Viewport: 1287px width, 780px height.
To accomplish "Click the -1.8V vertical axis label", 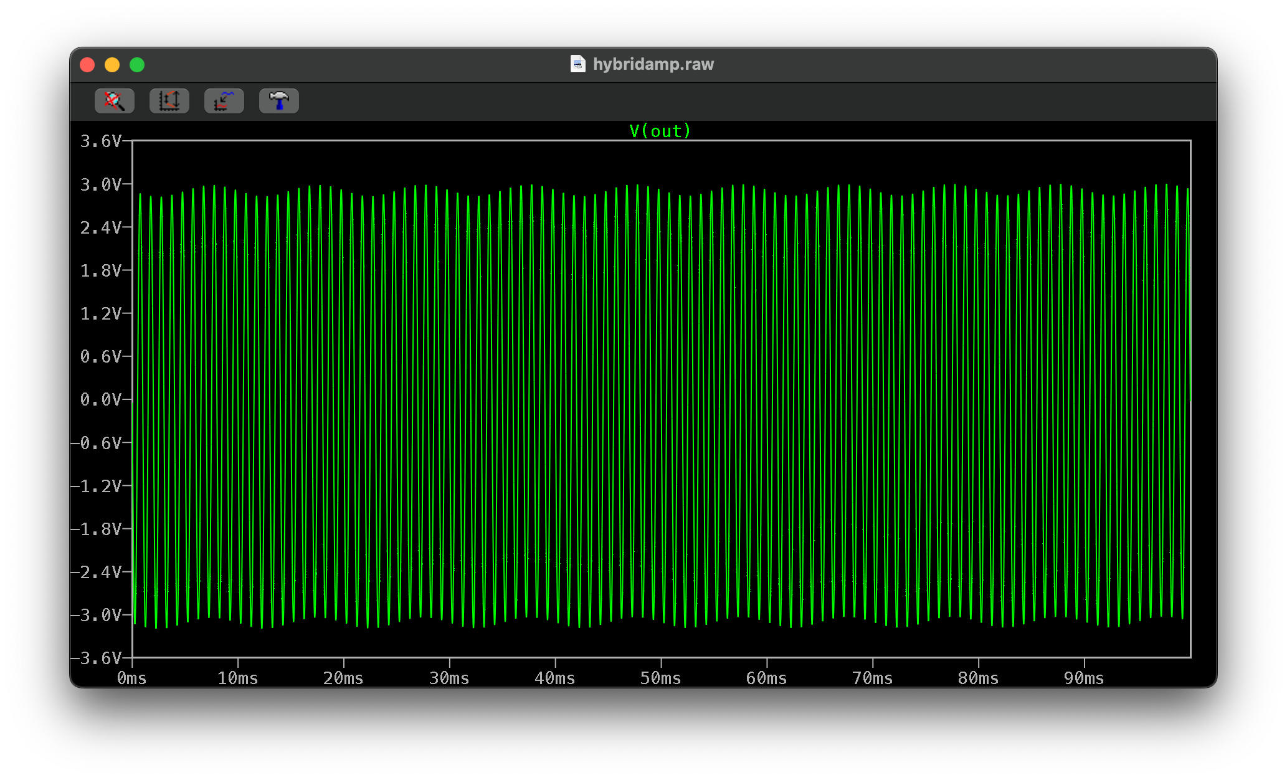I will (97, 529).
